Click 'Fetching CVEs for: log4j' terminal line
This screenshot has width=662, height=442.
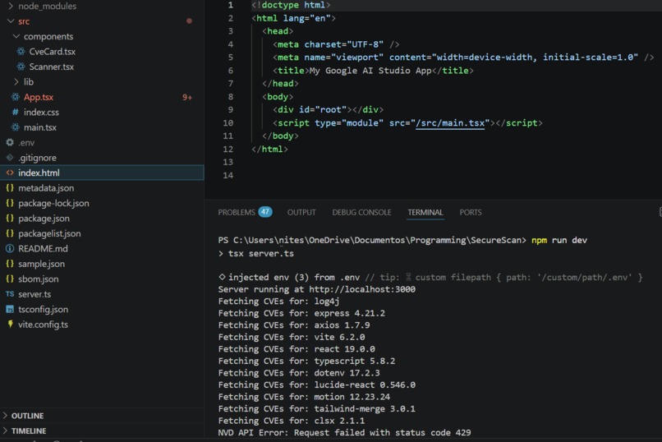point(278,302)
